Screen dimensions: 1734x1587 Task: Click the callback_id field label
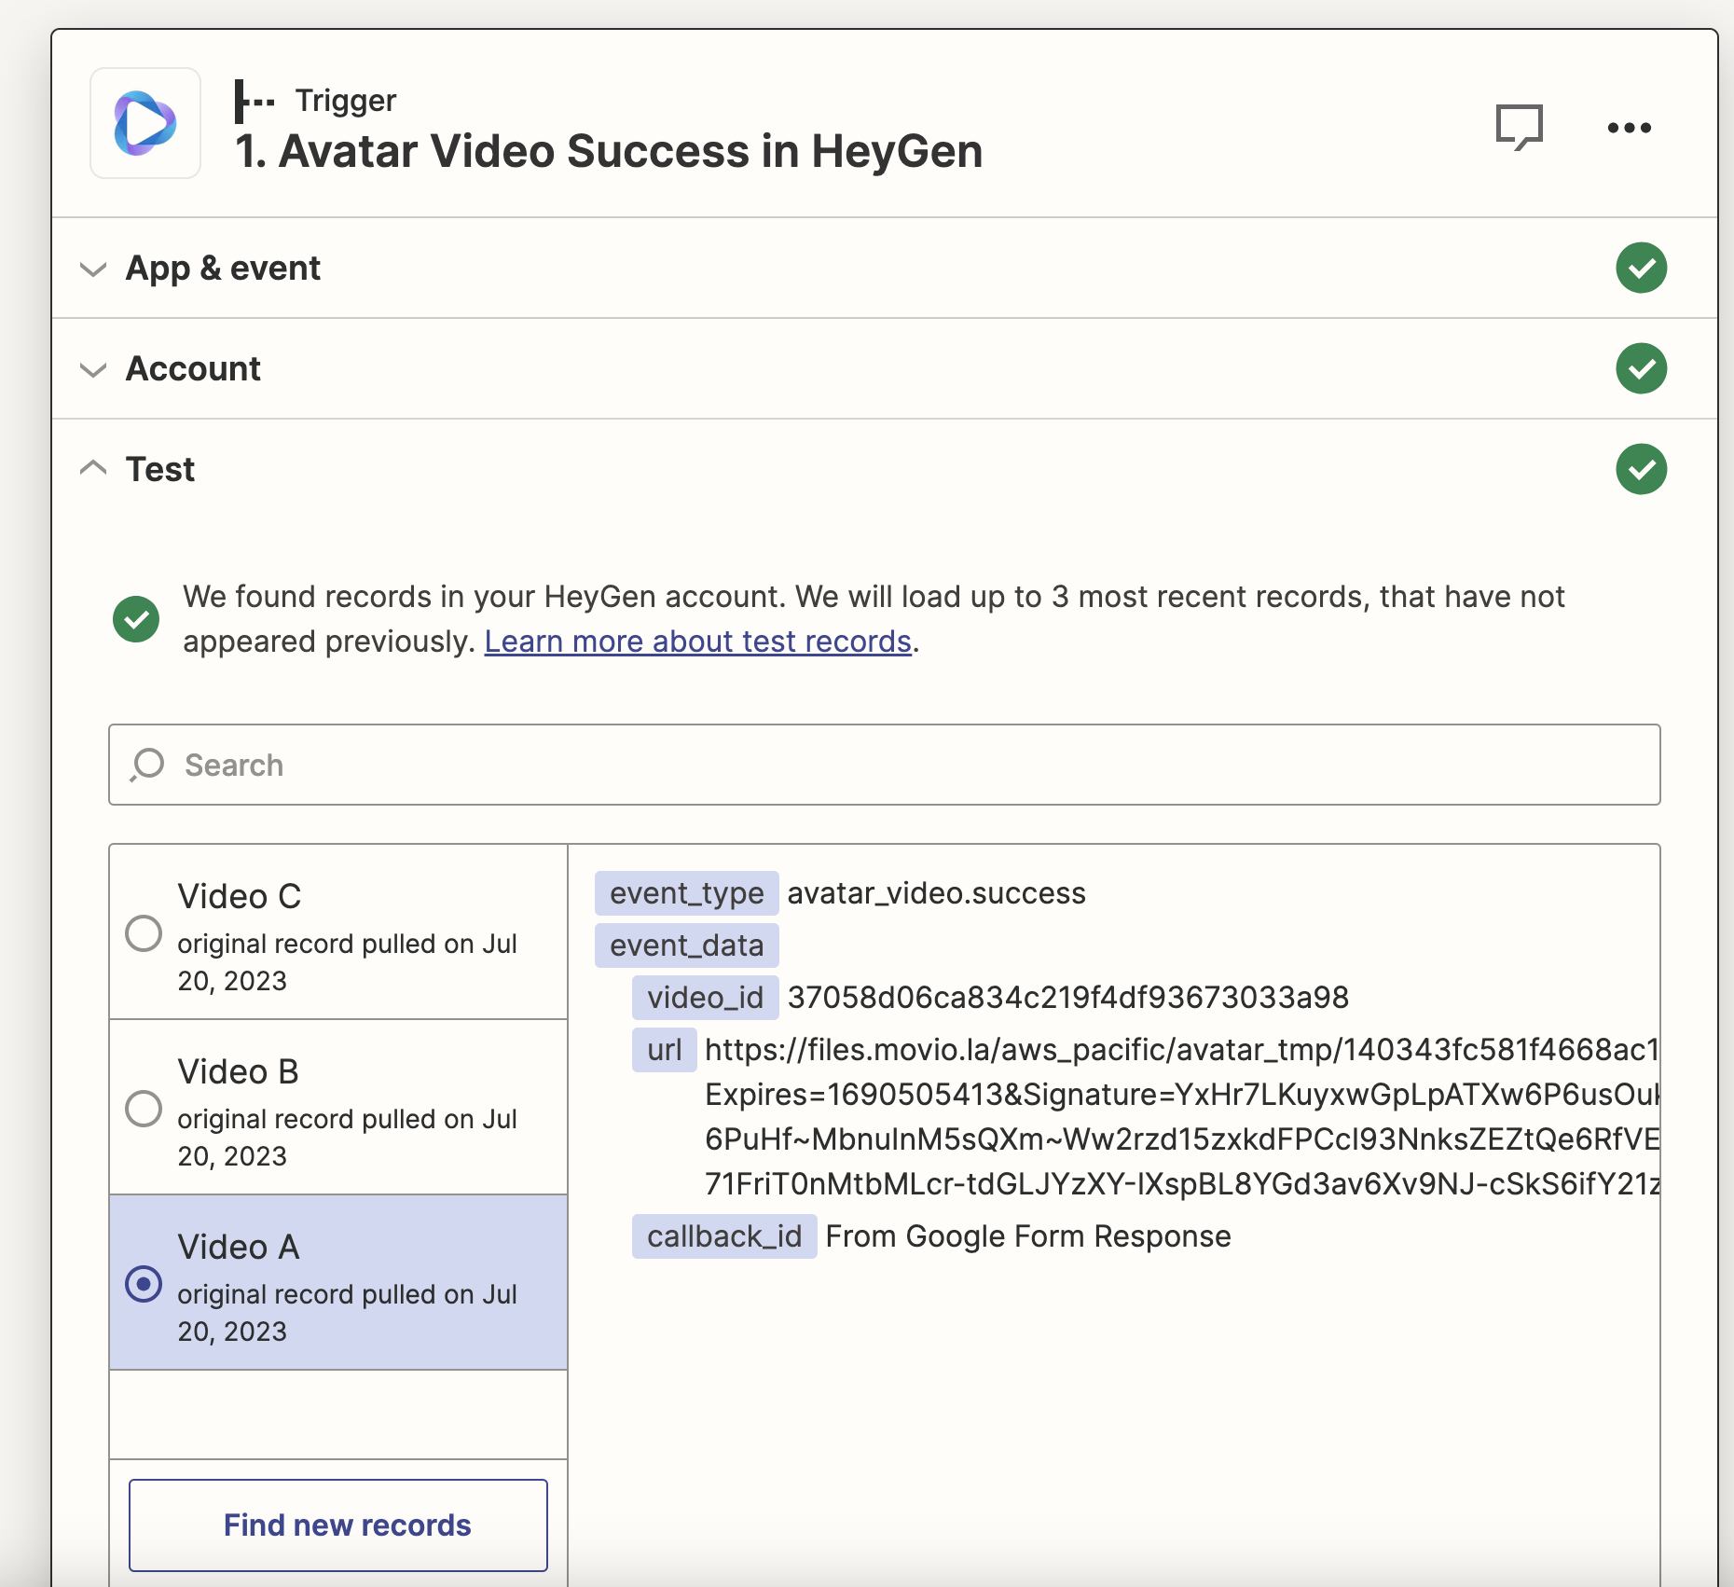point(724,1236)
